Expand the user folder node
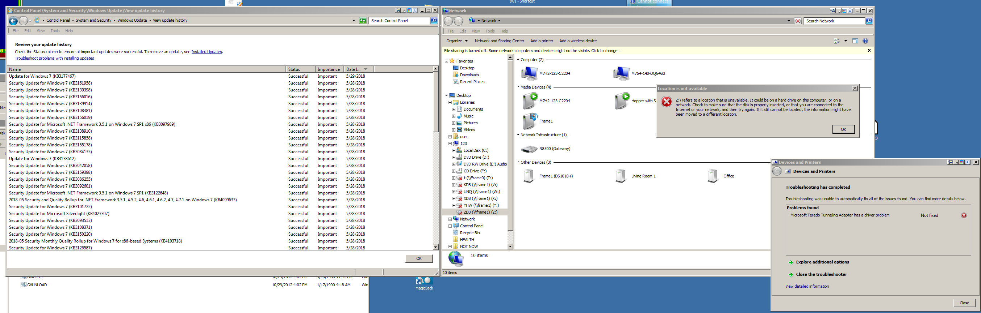Screen dimensions: 981x313 (x=450, y=137)
